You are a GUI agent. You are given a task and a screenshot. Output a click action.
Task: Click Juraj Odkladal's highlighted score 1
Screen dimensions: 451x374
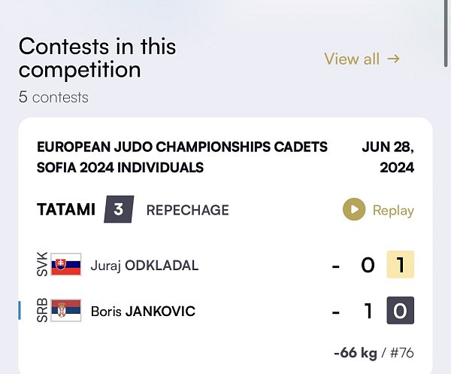tap(401, 264)
